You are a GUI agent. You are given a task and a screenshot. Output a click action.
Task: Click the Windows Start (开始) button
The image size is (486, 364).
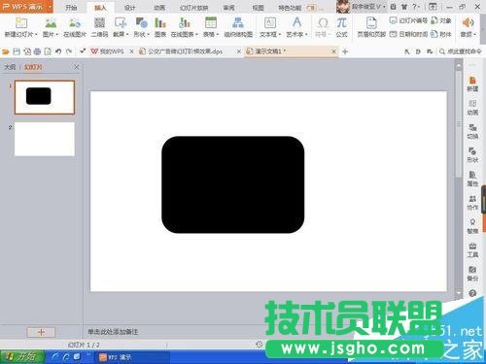(x=22, y=357)
